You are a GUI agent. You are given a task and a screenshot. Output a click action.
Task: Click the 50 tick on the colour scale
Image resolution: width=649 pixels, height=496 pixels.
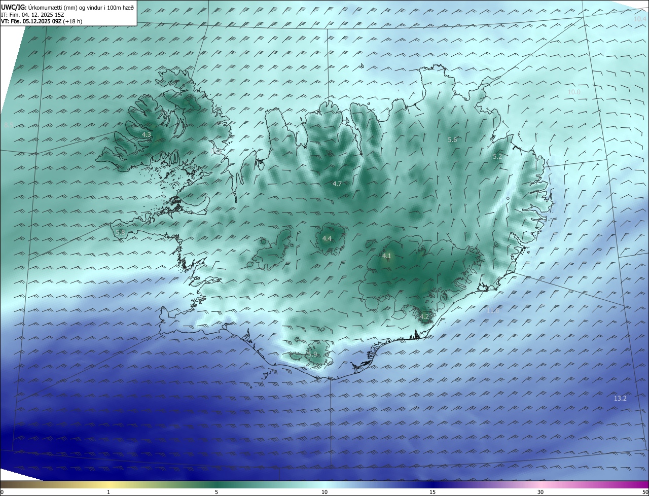(x=645, y=492)
